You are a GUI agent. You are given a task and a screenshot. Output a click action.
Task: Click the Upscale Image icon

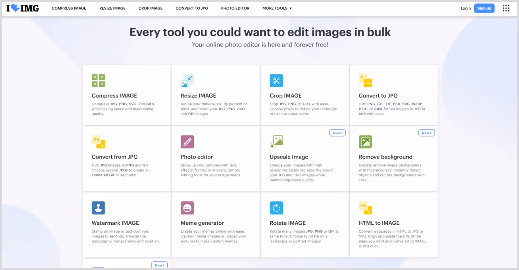pyautogui.click(x=277, y=142)
